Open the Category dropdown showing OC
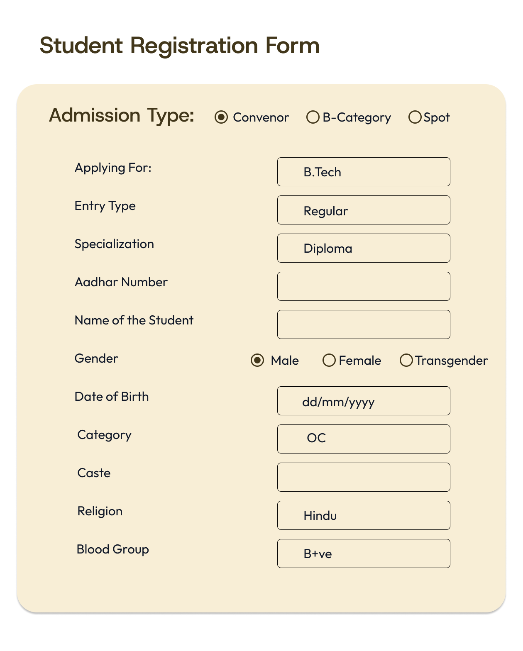 pos(364,439)
